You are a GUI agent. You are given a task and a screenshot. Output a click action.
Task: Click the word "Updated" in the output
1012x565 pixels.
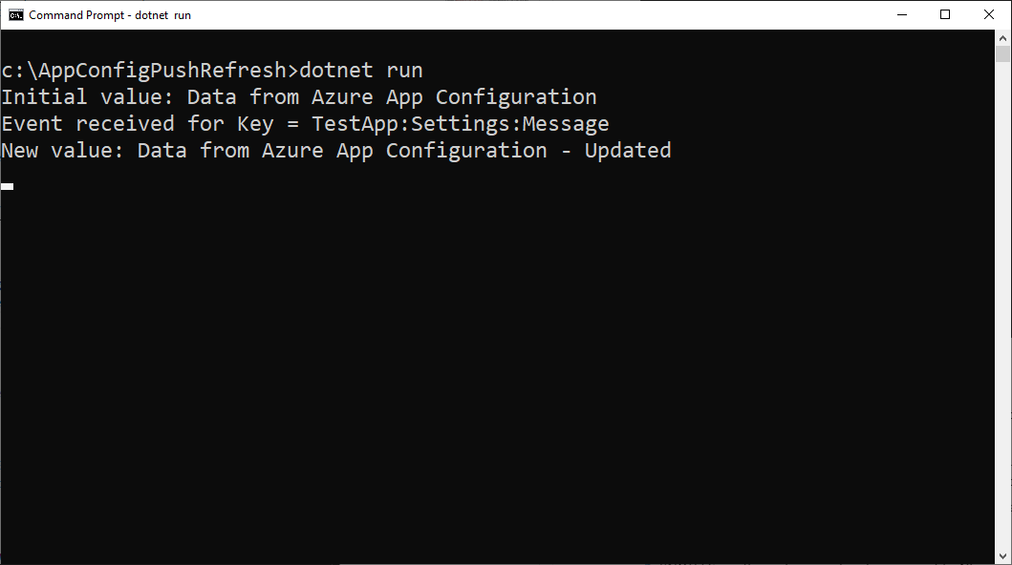628,151
